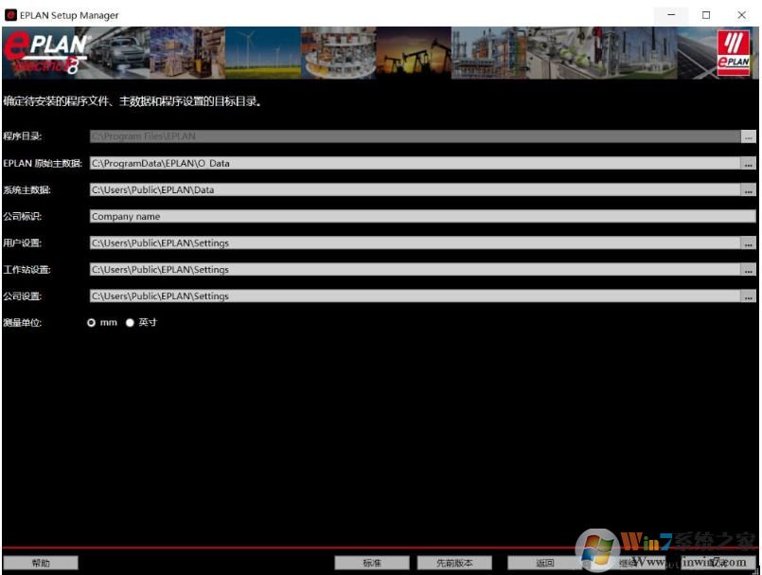Minimize the EPLAN Setup Manager window

tap(671, 15)
